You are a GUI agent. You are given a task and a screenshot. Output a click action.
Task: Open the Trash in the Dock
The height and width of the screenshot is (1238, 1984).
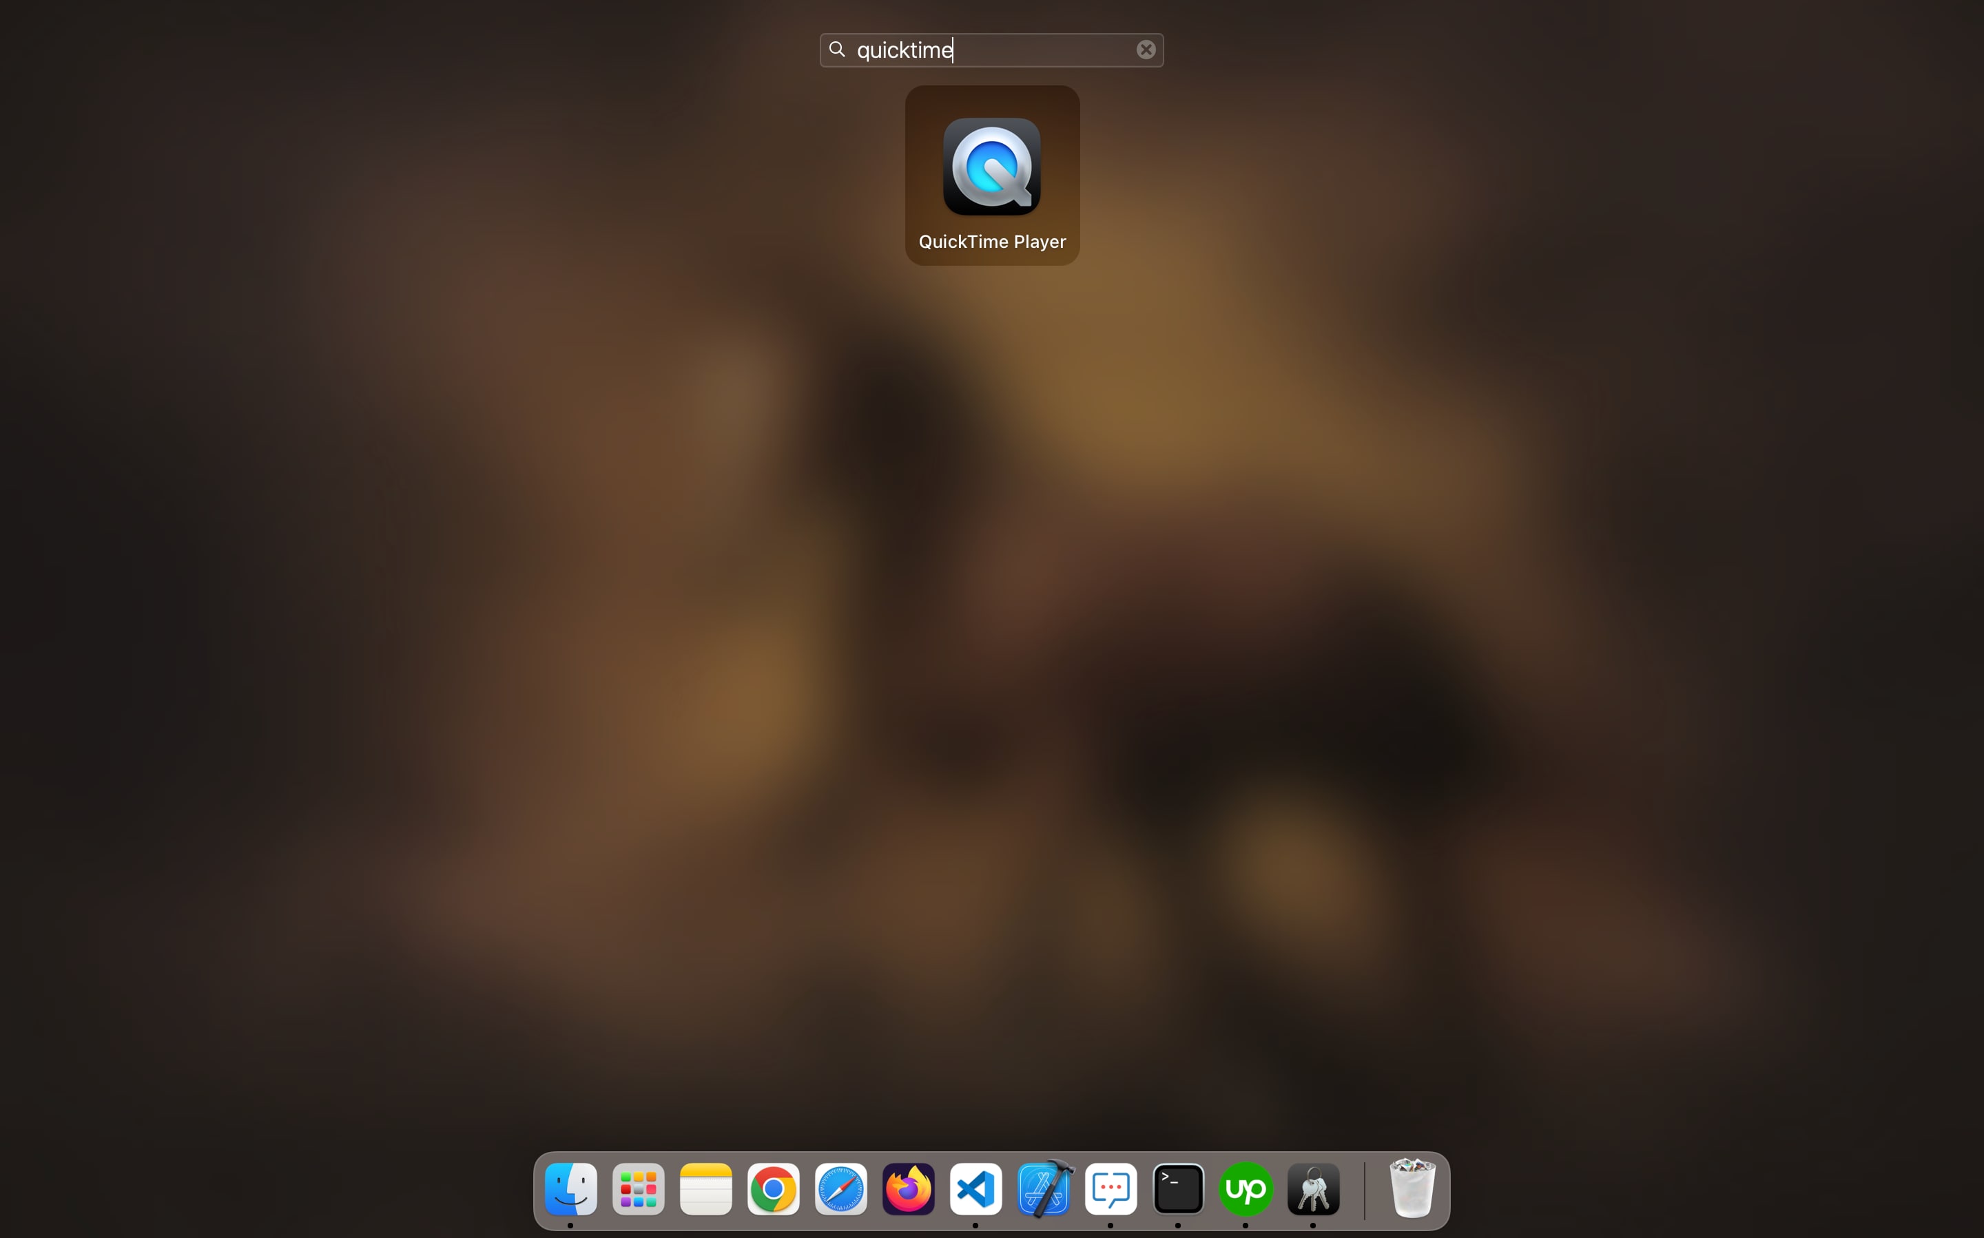click(x=1412, y=1188)
